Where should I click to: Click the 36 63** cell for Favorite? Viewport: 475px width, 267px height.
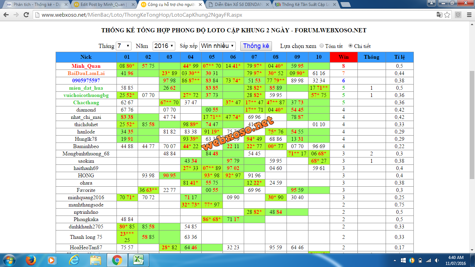148,190
